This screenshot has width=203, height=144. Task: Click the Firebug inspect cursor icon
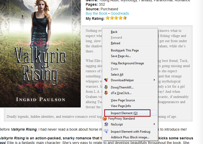pos(106,131)
